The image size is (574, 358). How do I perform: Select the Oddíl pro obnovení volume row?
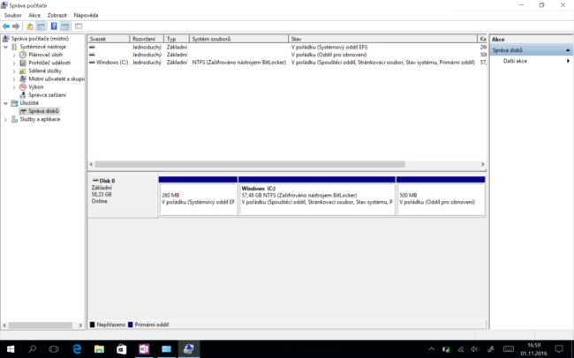287,55
